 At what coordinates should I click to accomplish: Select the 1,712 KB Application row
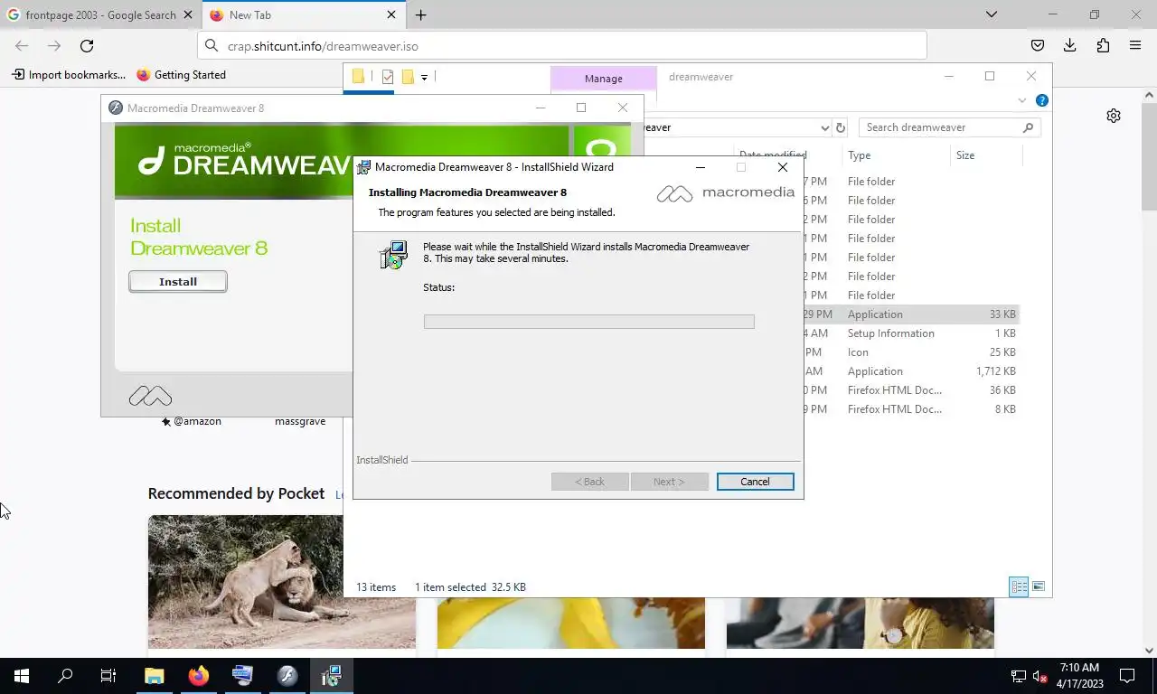(910, 371)
